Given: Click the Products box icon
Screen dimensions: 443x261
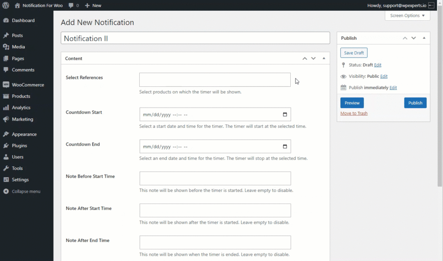Looking at the screenshot, I should click(x=6, y=96).
